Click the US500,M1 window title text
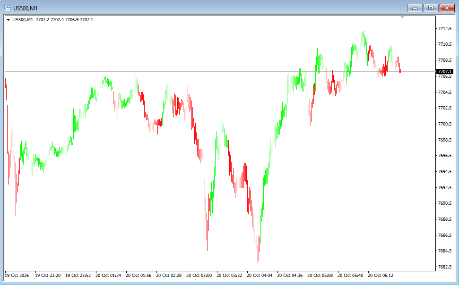Screen dimensions: 459x285 point(26,8)
